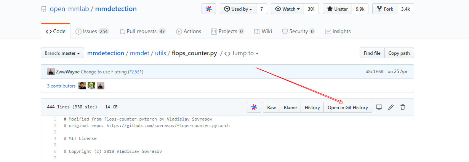Select code line number 4
The image size is (469, 162).
point(55,138)
